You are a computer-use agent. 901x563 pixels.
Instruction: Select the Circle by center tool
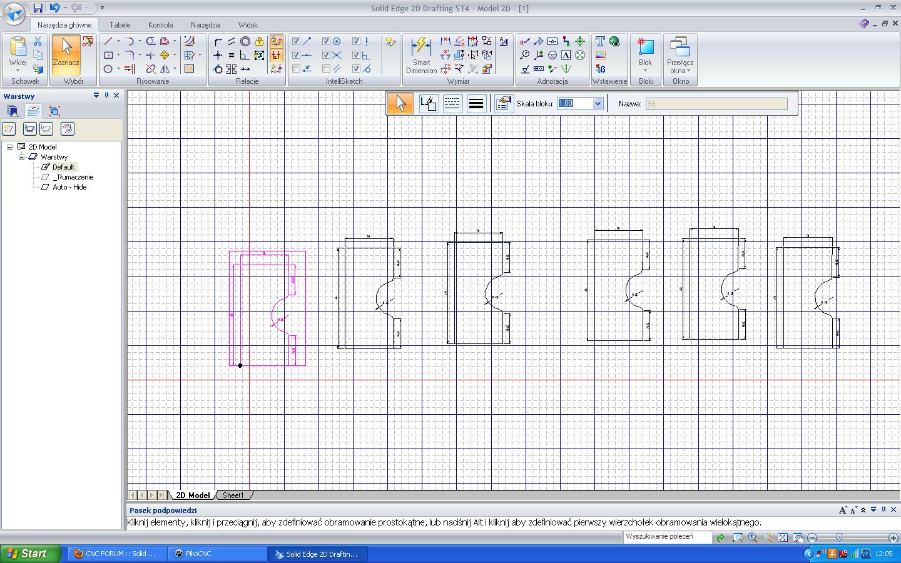point(108,69)
